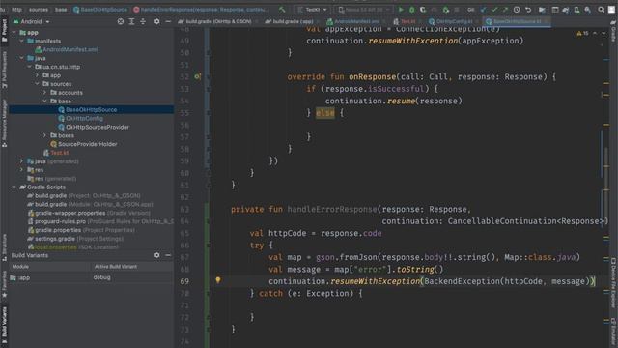Hide the Build Variants panel with minus icon
The height and width of the screenshot is (348, 618).
click(x=168, y=255)
